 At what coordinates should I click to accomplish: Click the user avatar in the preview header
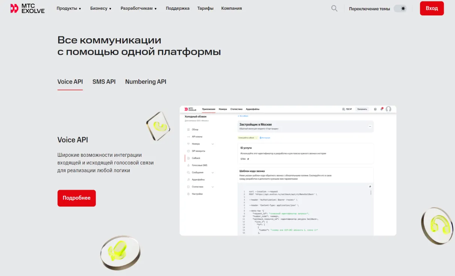click(x=388, y=109)
